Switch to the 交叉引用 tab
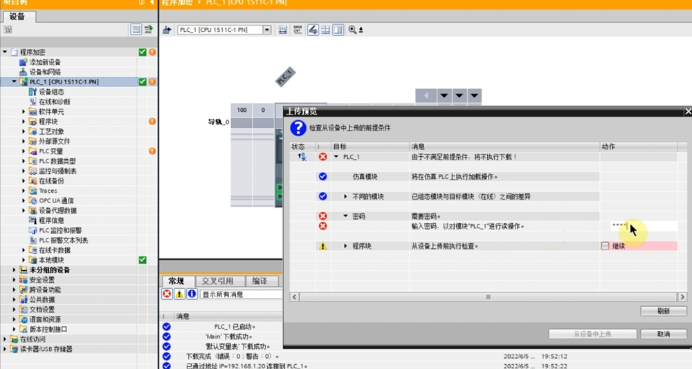Image resolution: width=692 pixels, height=369 pixels. 217,281
